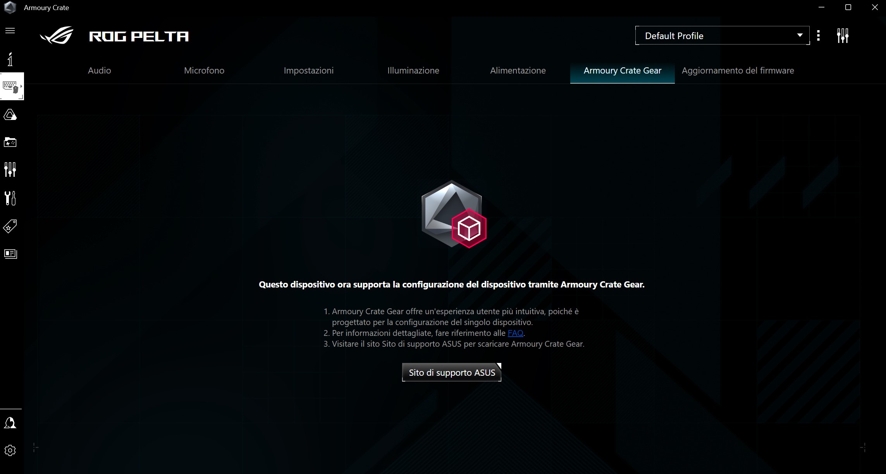
Task: Click the Sito di supporto ASUS button
Action: (452, 372)
